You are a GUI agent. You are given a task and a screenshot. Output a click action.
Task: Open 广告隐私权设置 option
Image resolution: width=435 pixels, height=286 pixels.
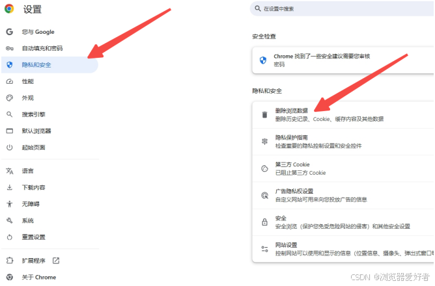click(343, 196)
